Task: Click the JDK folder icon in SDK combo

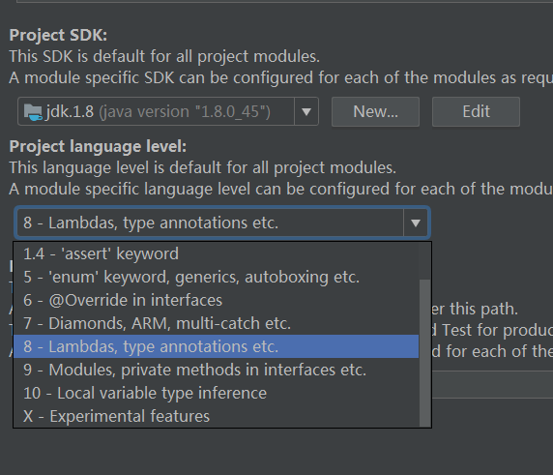Action: (x=33, y=112)
